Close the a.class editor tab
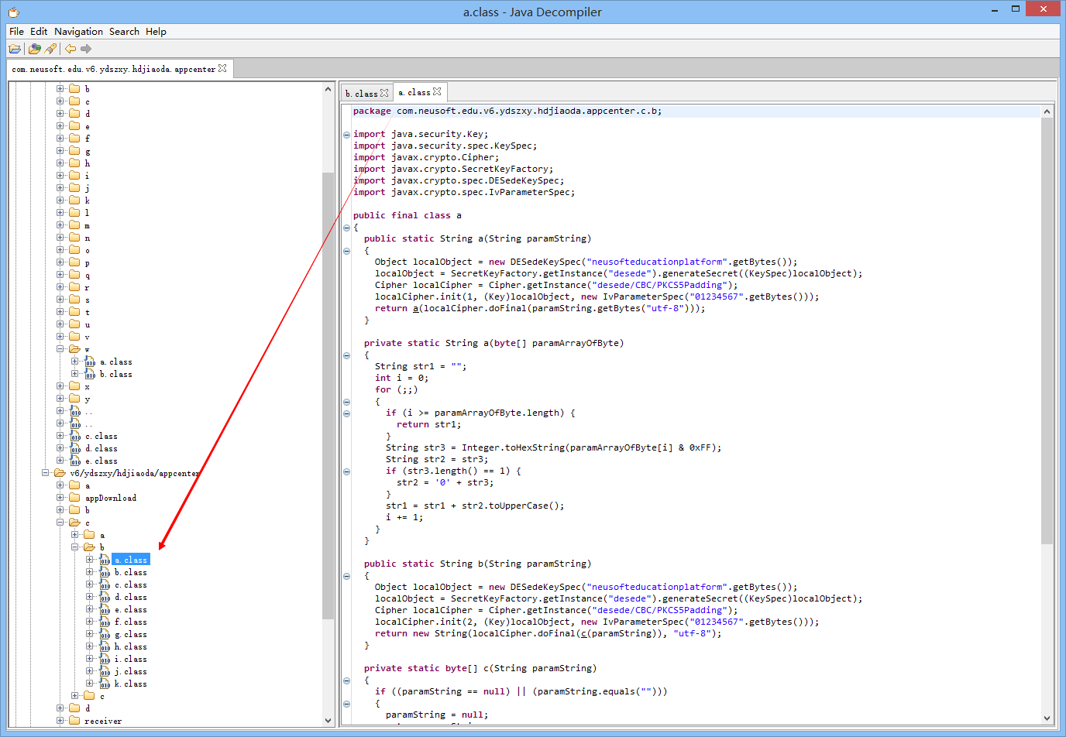 (x=437, y=91)
